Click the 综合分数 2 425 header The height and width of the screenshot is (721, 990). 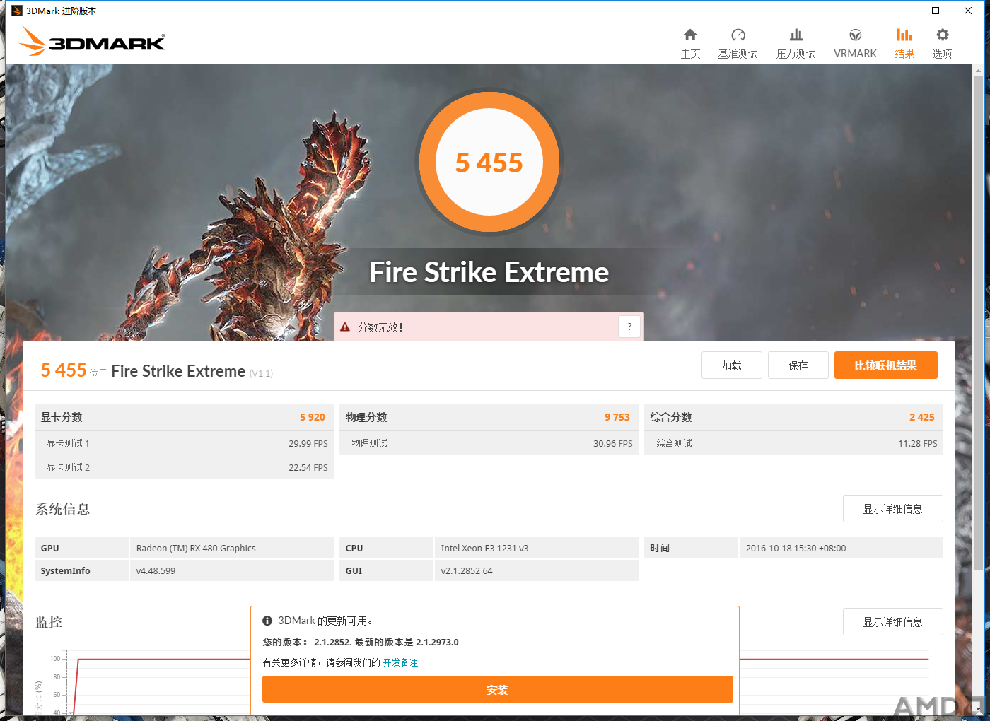793,417
